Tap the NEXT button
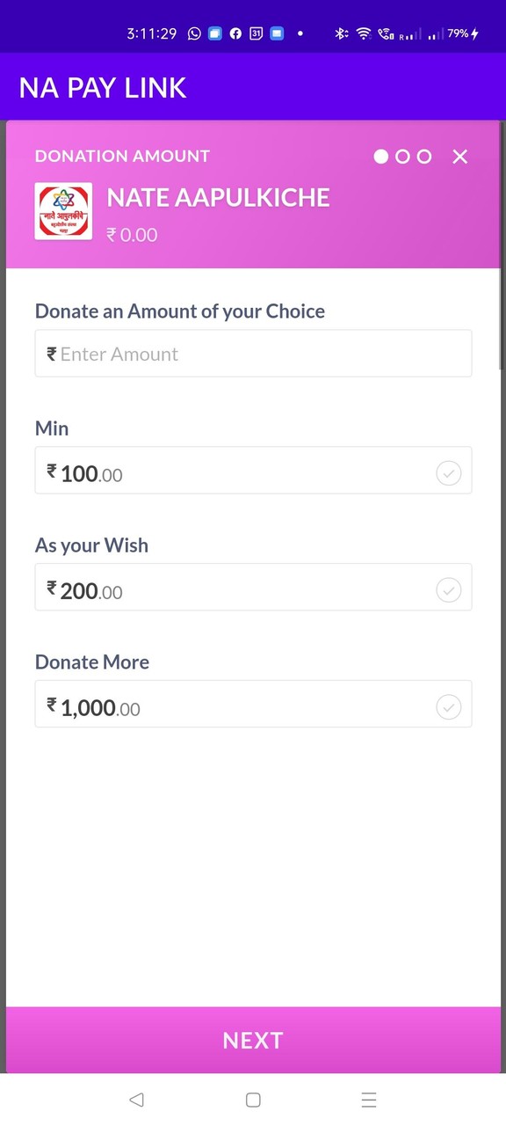The image size is (506, 1126). 253,1040
